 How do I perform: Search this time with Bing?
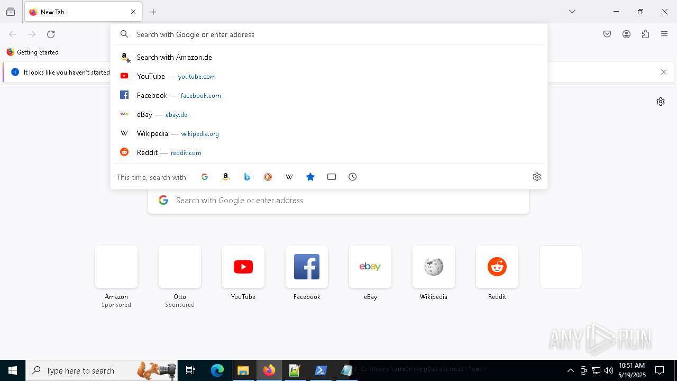[247, 177]
